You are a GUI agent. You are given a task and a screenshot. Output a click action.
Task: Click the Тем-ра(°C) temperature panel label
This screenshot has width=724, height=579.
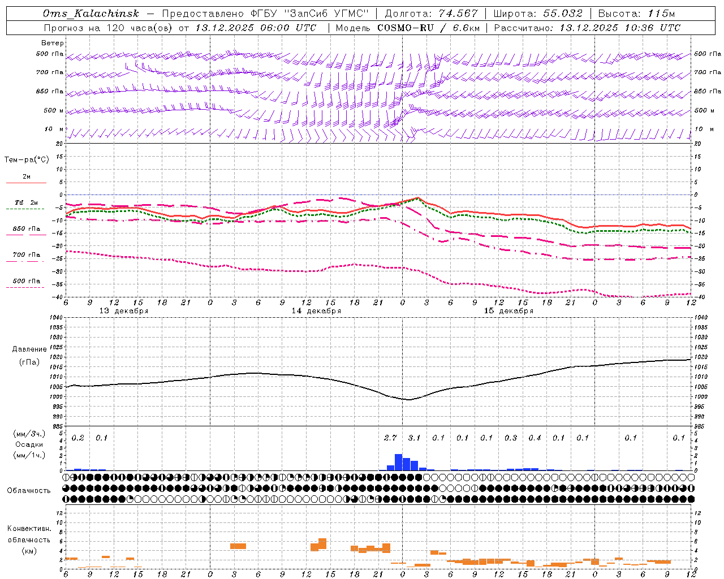point(27,160)
